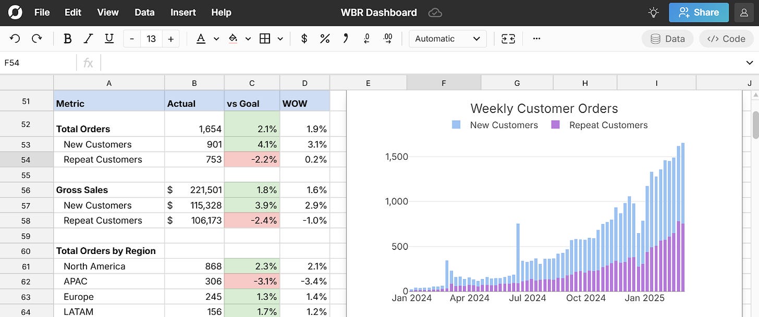Image resolution: width=759 pixels, height=317 pixels.
Task: Toggle underline formatting
Action: pyautogui.click(x=109, y=39)
